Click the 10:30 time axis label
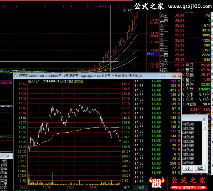The image size is (213, 191). point(47,188)
